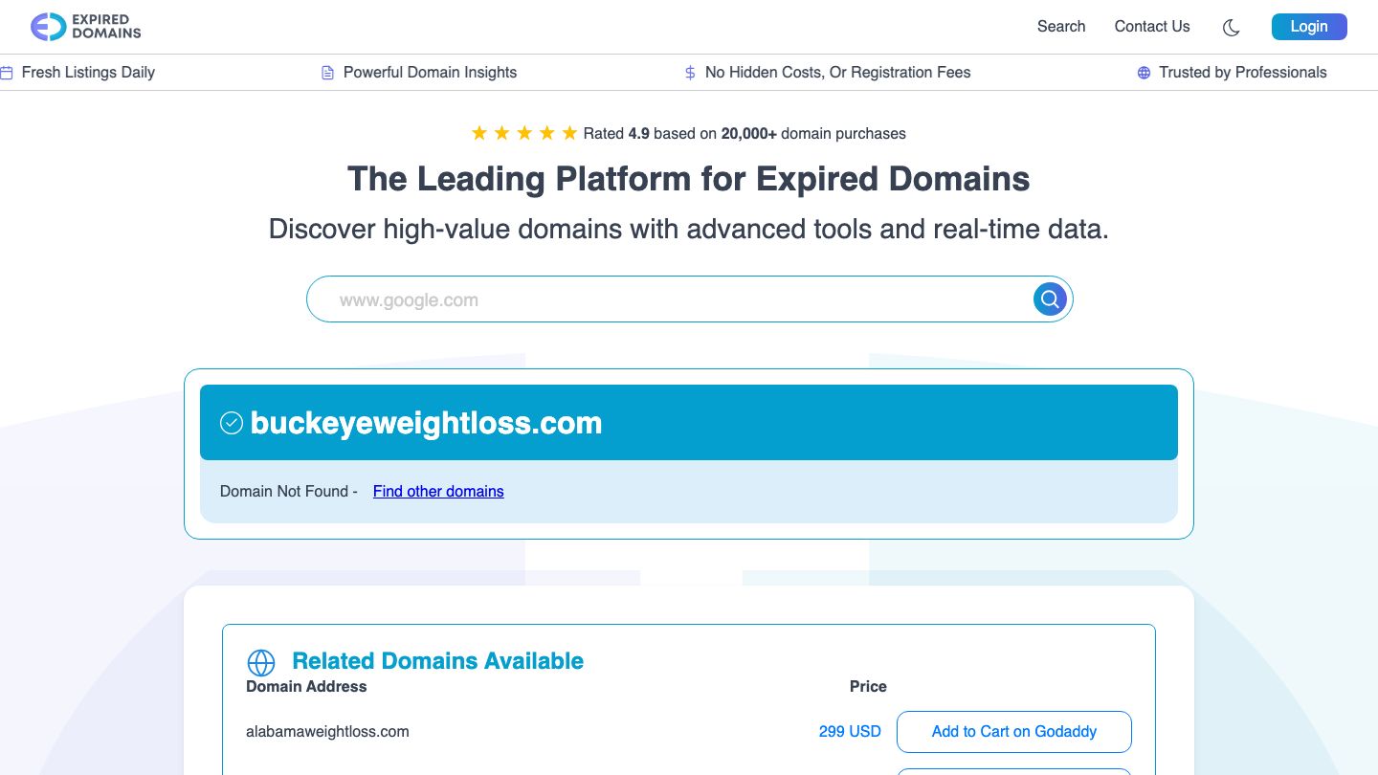Click the globe icon by Related Domains Available
Viewport: 1378px width, 775px height.
(x=261, y=662)
